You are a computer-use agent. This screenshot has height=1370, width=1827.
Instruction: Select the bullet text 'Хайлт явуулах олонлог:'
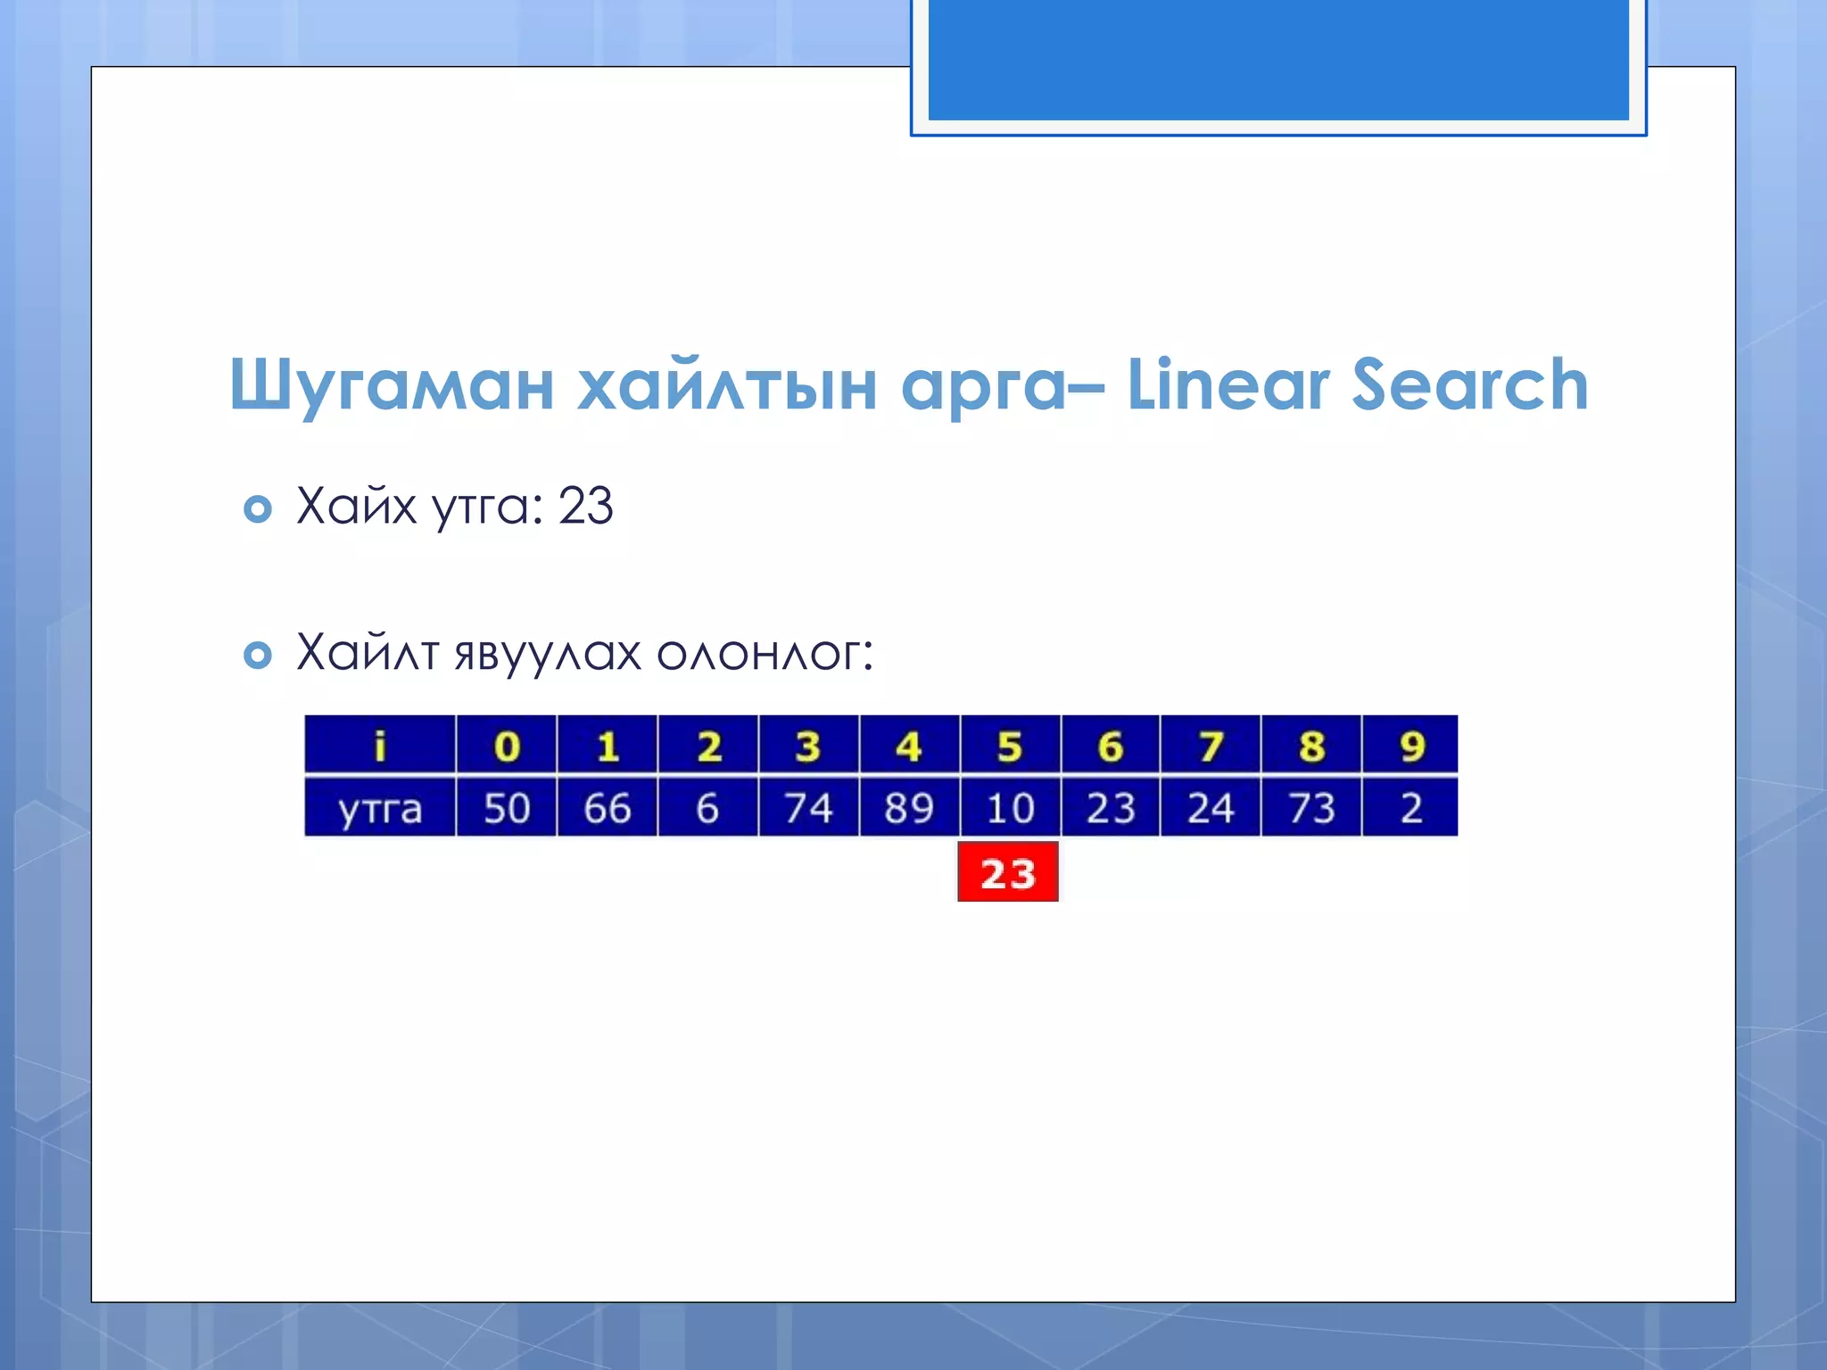pos(585,654)
